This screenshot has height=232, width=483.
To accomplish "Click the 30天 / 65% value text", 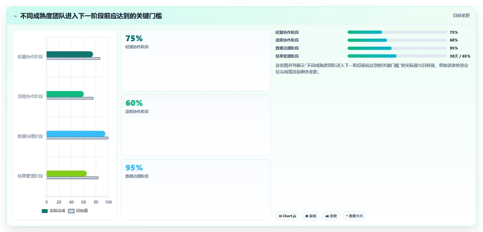I will pyautogui.click(x=460, y=56).
